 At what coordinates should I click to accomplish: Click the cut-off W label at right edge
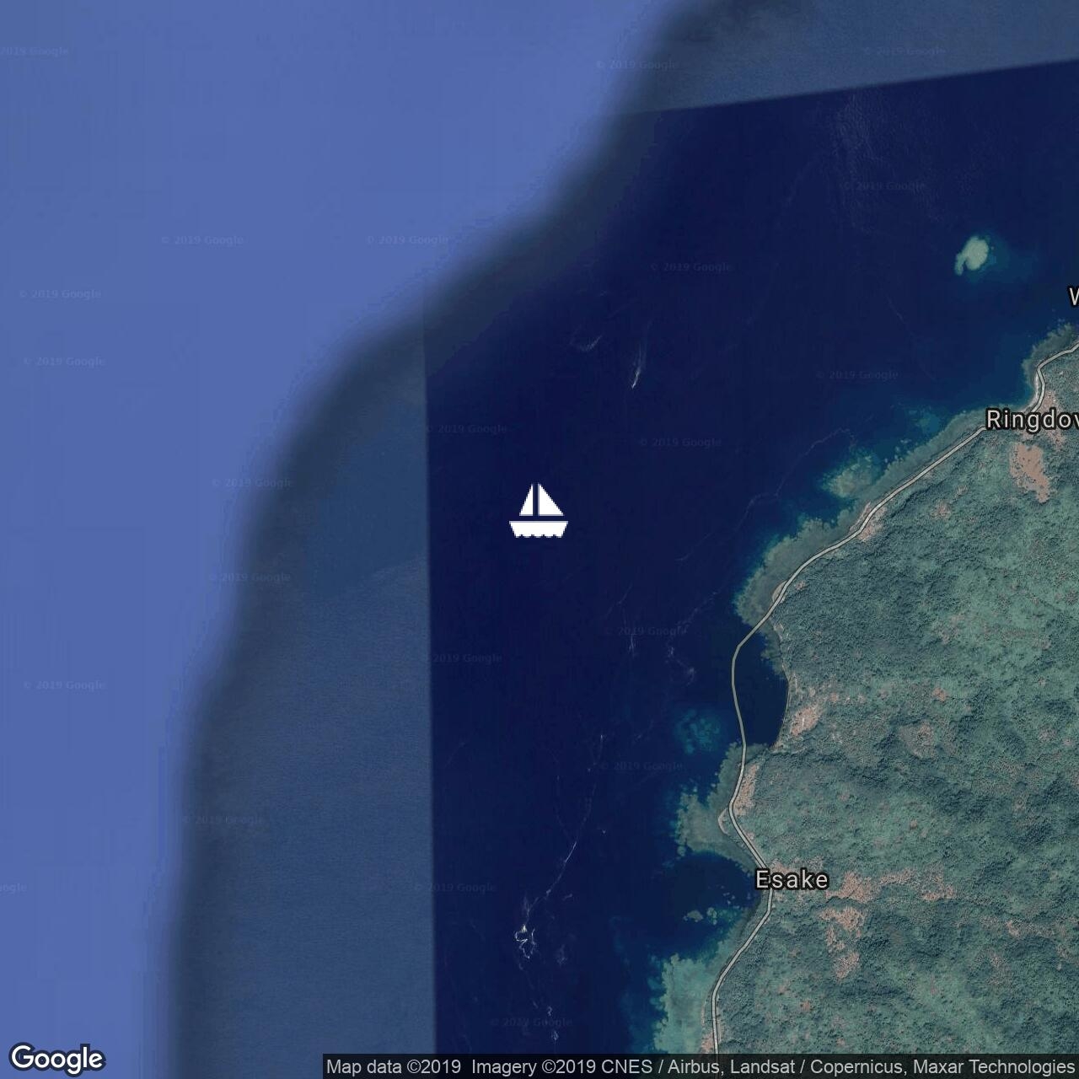tap(1072, 297)
